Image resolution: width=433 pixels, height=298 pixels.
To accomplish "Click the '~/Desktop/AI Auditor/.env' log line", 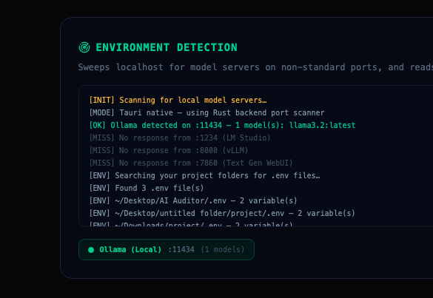I will [x=193, y=200].
